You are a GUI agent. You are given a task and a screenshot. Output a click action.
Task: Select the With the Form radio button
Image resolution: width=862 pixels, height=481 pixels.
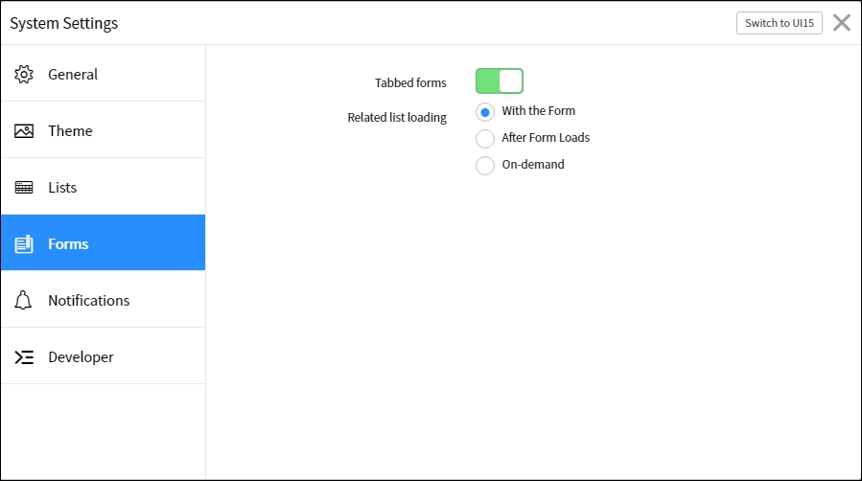pyautogui.click(x=485, y=112)
